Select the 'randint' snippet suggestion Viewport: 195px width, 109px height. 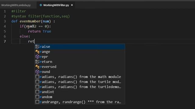(x=80, y=92)
